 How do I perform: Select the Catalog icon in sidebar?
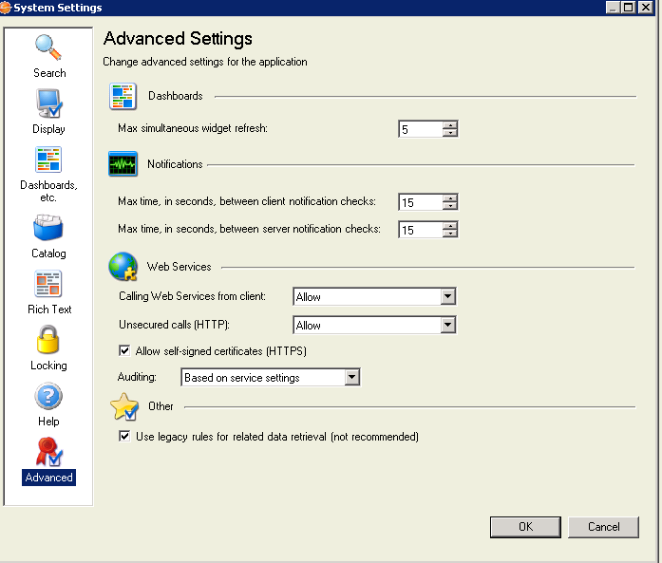48,230
